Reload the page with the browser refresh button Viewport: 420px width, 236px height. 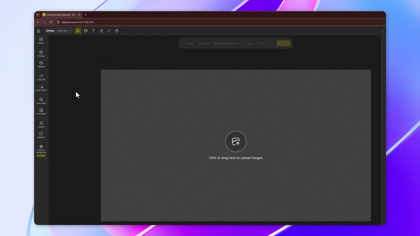point(51,22)
